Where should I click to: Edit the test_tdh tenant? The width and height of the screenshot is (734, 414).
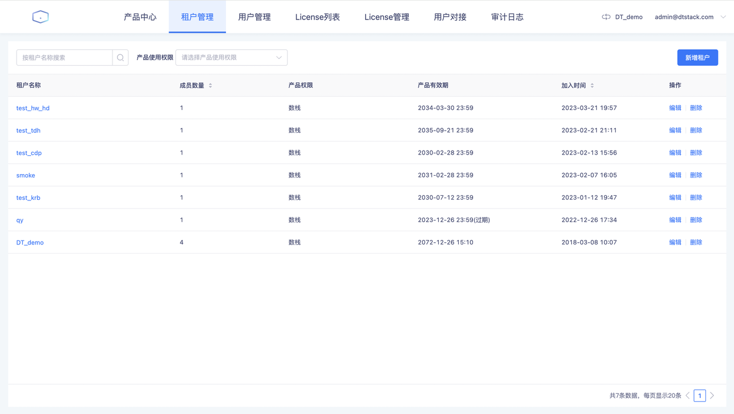coord(676,130)
